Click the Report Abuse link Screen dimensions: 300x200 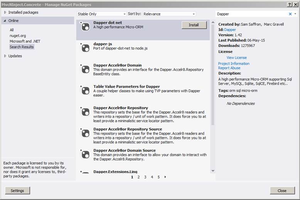(x=229, y=68)
